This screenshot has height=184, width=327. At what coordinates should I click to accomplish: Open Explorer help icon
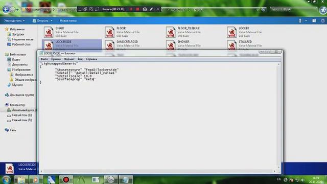click(322, 20)
